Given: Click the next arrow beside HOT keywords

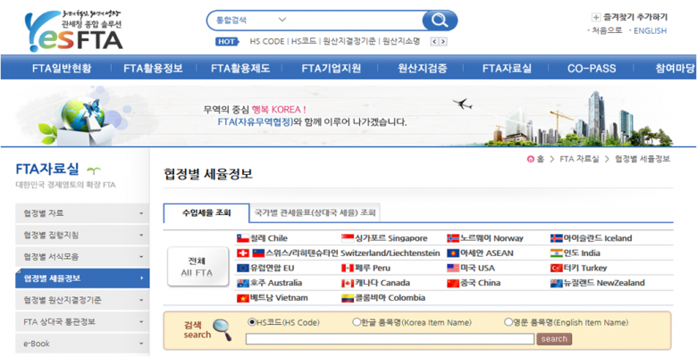Looking at the screenshot, I should point(443,42).
